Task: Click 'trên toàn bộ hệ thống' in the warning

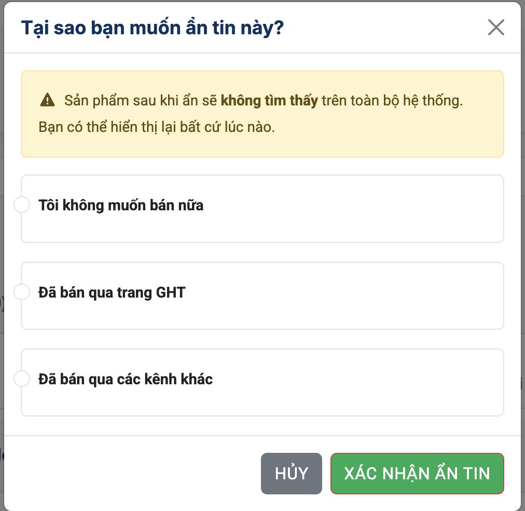Action: (x=392, y=101)
